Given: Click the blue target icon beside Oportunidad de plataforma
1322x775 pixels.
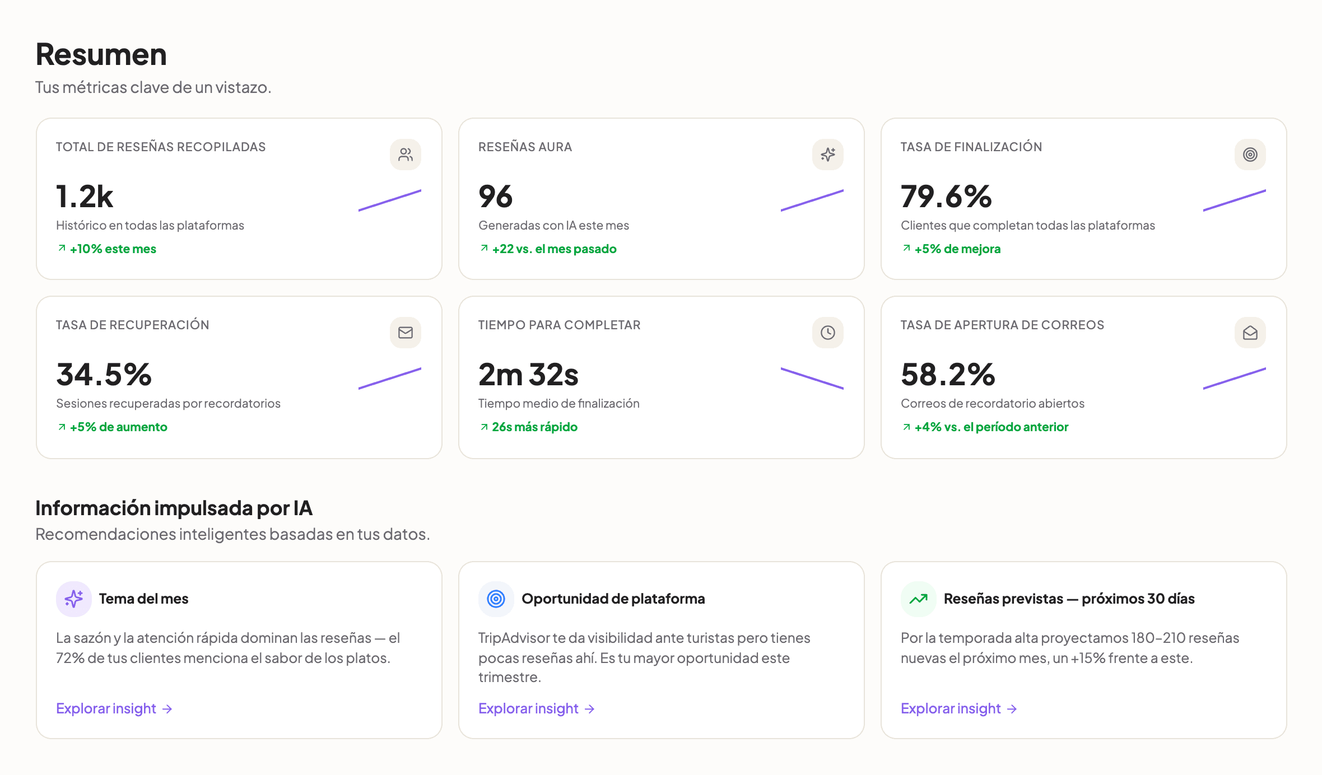Looking at the screenshot, I should coord(496,599).
